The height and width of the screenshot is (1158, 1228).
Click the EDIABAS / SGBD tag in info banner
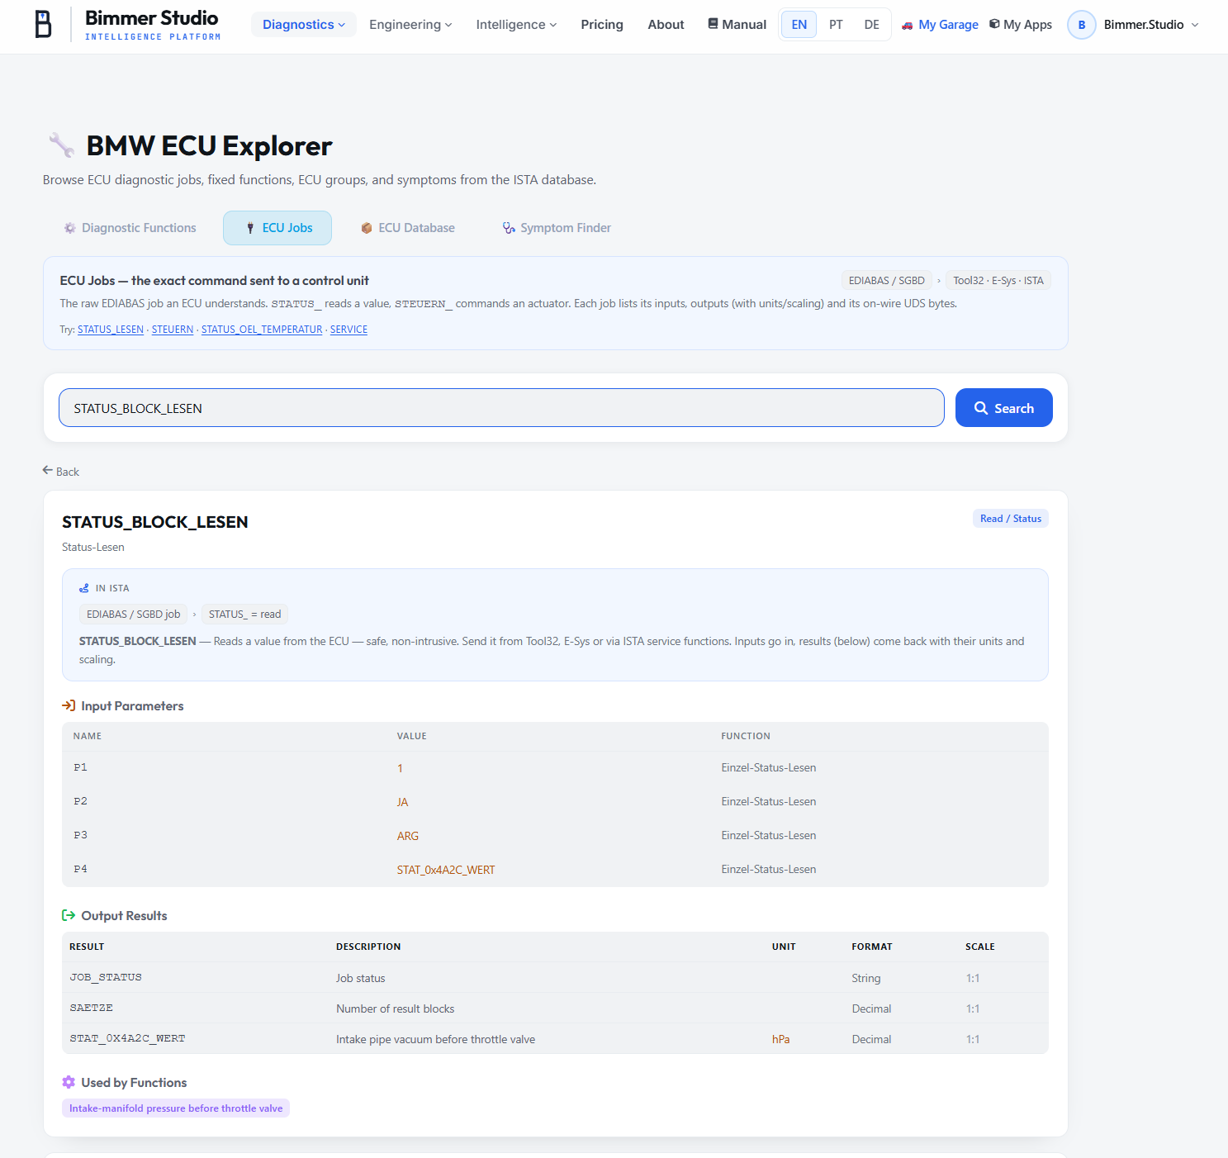pos(887,281)
